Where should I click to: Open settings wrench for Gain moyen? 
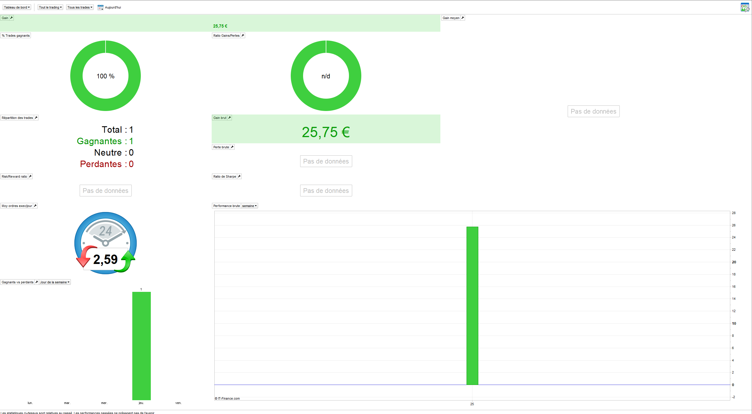[463, 18]
